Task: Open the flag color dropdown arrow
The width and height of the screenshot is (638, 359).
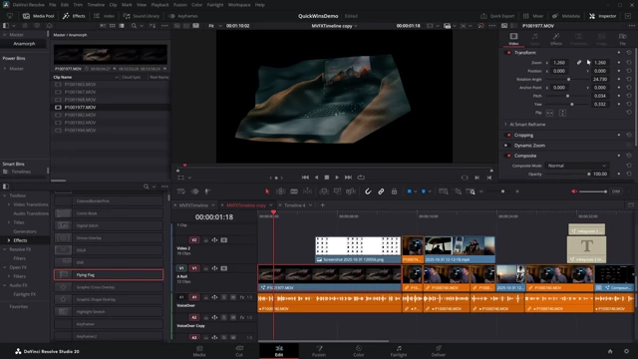Action: 415,191
